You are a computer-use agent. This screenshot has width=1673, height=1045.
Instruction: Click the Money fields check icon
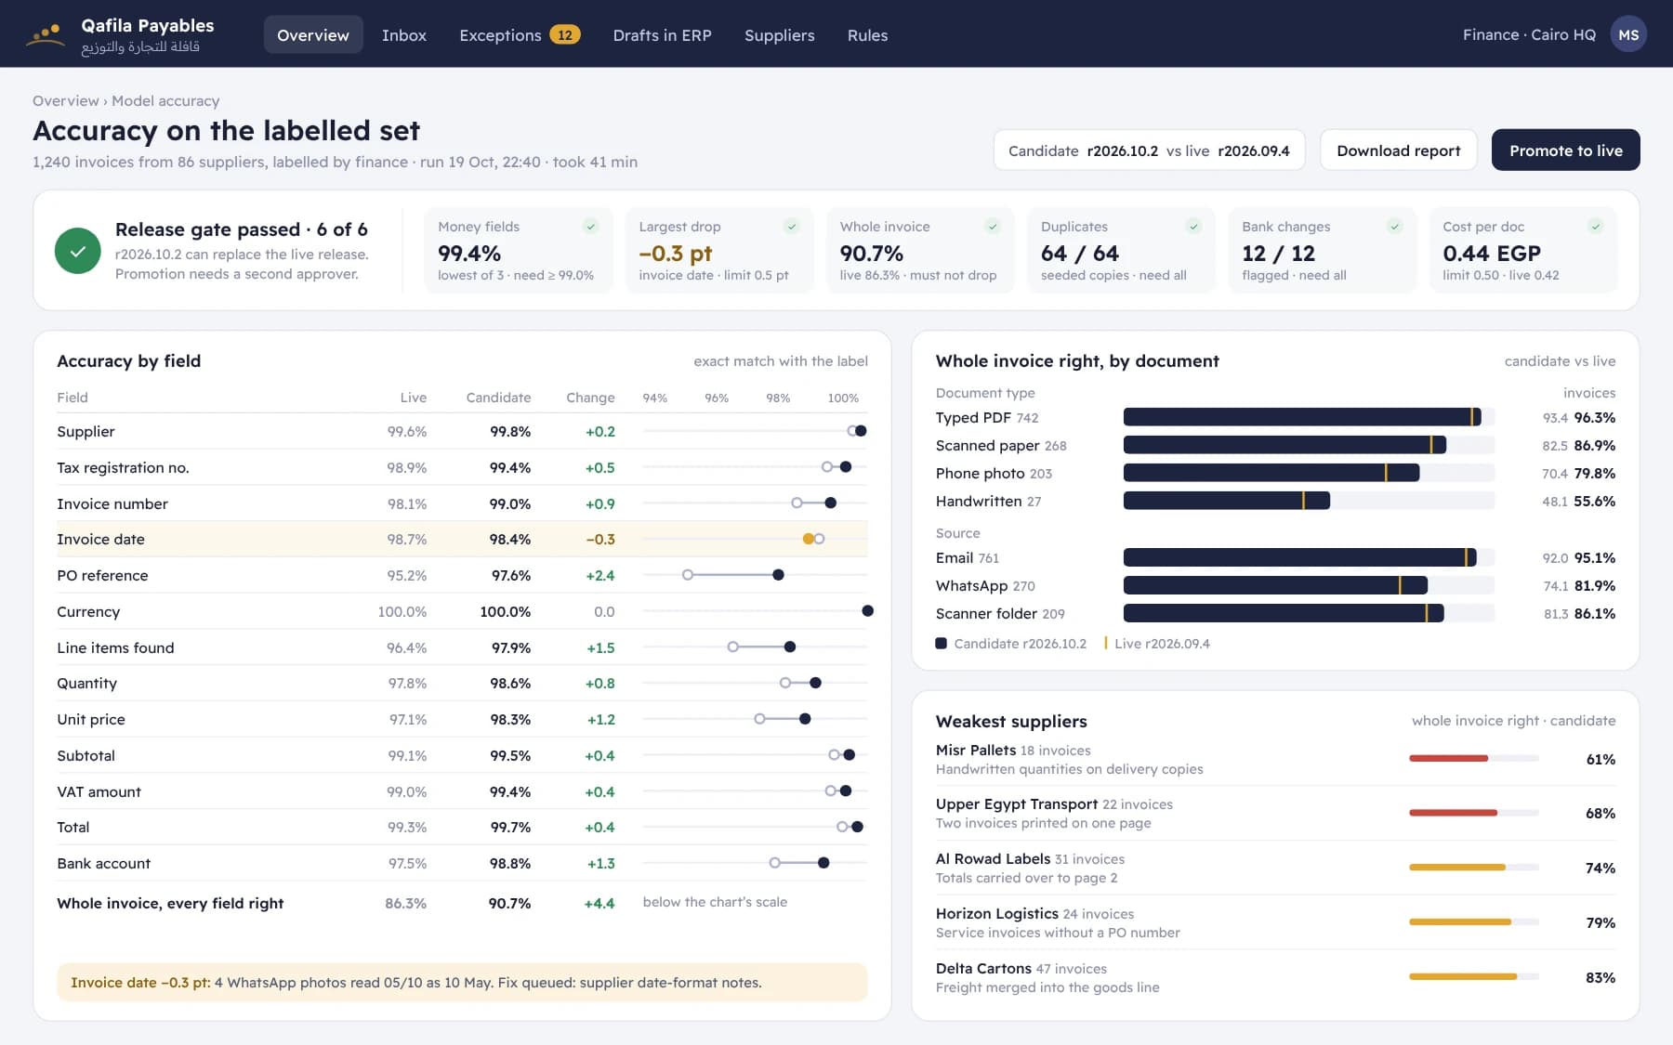coord(590,227)
